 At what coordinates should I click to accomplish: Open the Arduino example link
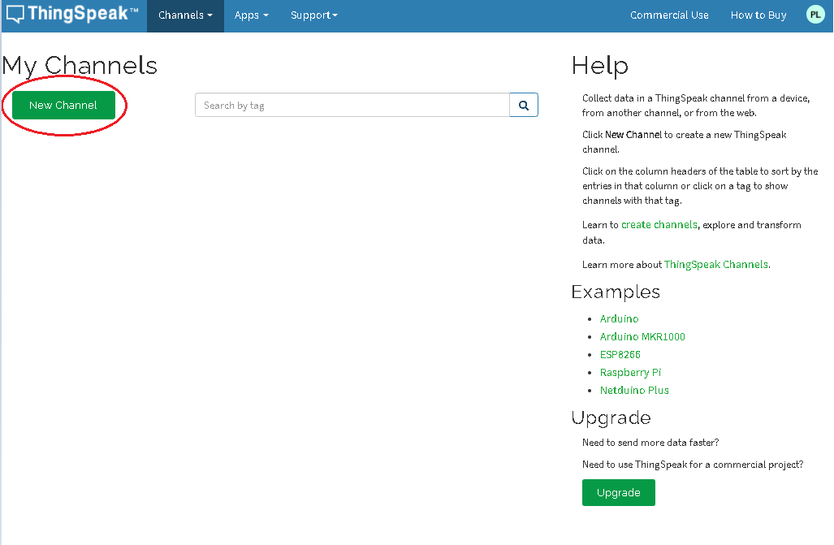pyautogui.click(x=619, y=318)
